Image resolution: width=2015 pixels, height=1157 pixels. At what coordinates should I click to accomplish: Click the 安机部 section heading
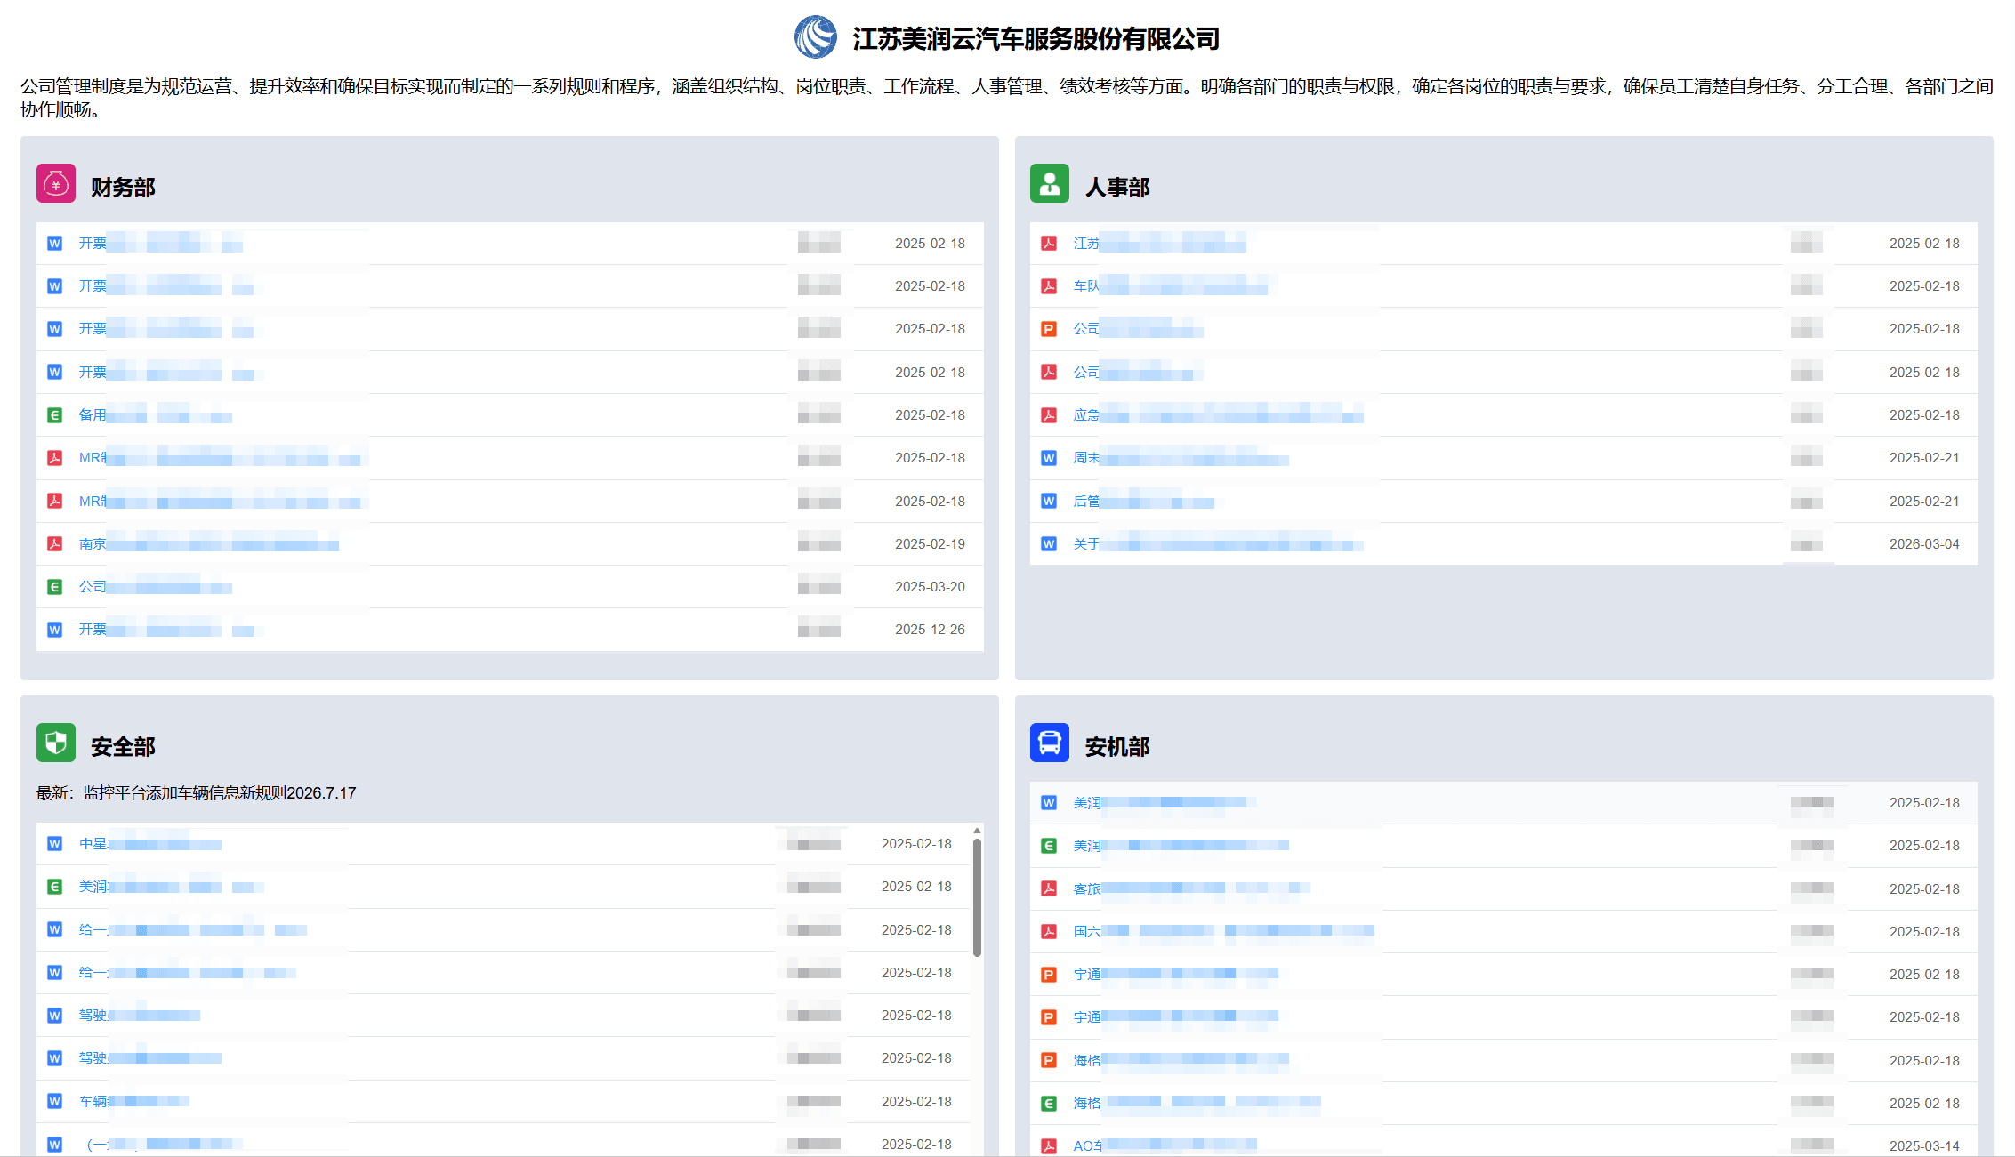coord(1117,747)
